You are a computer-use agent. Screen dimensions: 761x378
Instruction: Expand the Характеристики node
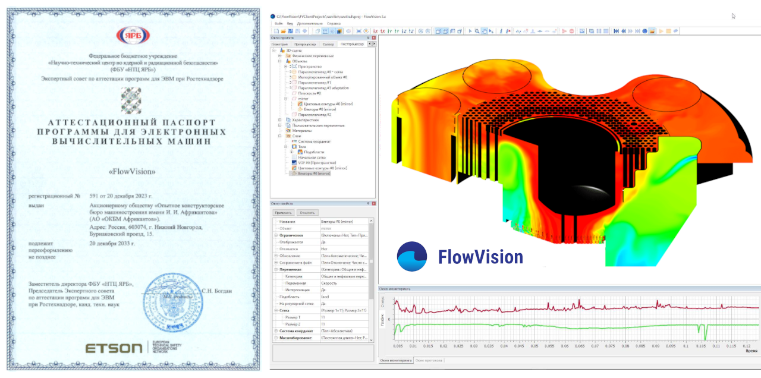pos(280,120)
